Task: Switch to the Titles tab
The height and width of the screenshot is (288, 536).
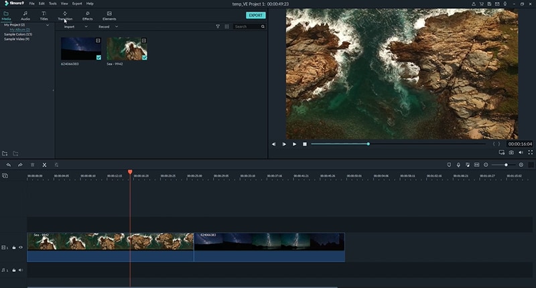Action: coord(44,16)
